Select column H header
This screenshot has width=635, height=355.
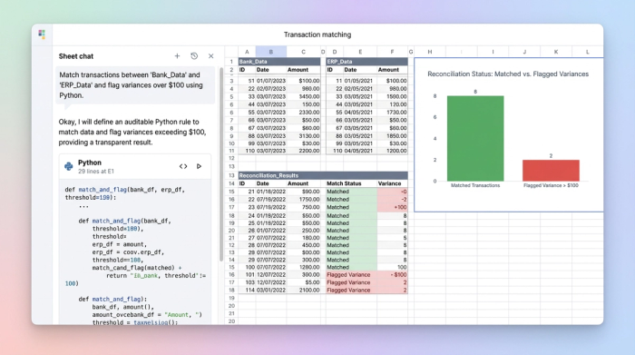click(430, 52)
